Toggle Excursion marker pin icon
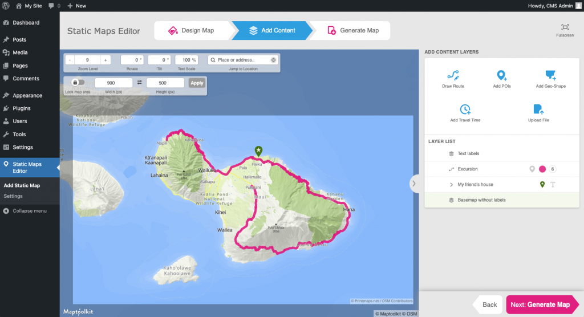This screenshot has height=317, width=584. click(x=532, y=169)
